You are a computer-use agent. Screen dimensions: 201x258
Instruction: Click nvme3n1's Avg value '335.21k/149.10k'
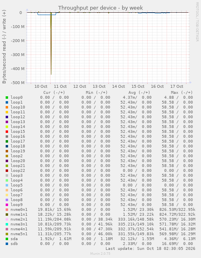click(x=136, y=224)
